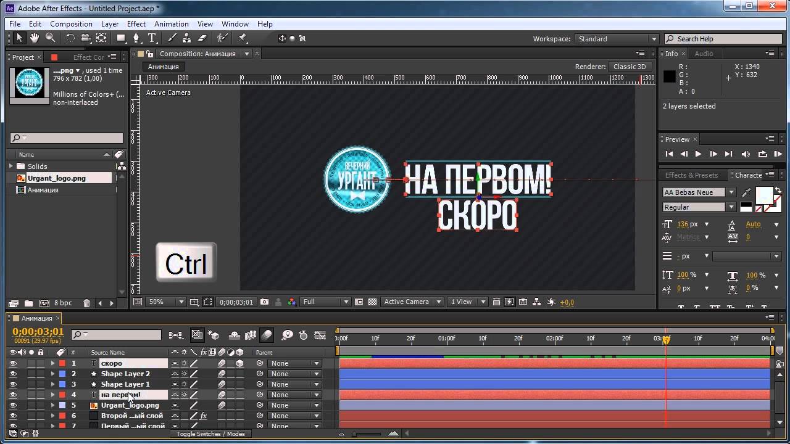Open the AA Bebas Neue font dropdown

pyautogui.click(x=699, y=192)
